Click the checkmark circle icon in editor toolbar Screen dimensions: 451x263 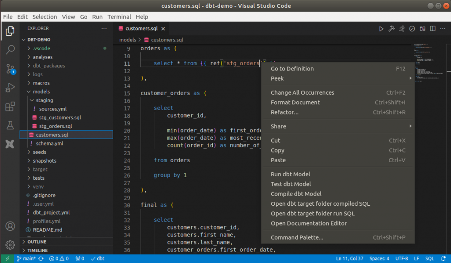[412, 29]
